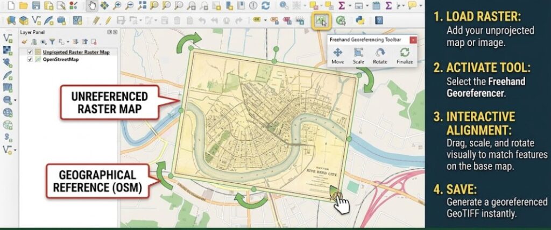551x230 pixels.
Task: Select the Move tool in Freehand Georeferencing Toolbar
Action: [337, 56]
